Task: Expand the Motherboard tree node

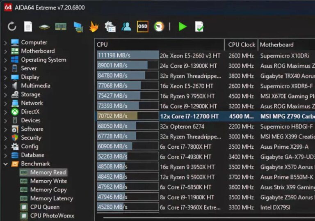Action: [x=6, y=51]
